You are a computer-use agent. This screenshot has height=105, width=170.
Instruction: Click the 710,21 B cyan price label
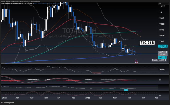pos(163,46)
